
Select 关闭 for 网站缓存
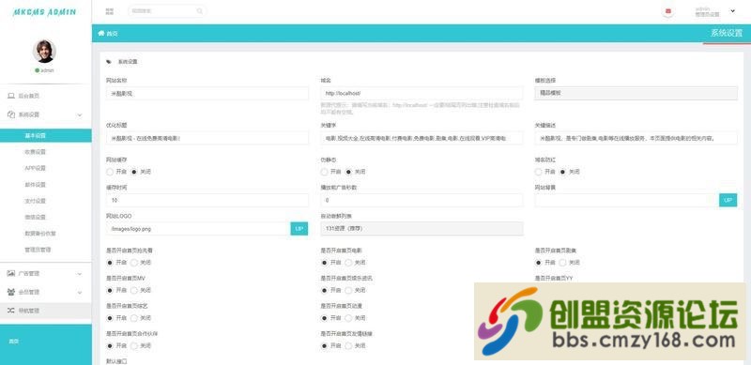click(133, 172)
